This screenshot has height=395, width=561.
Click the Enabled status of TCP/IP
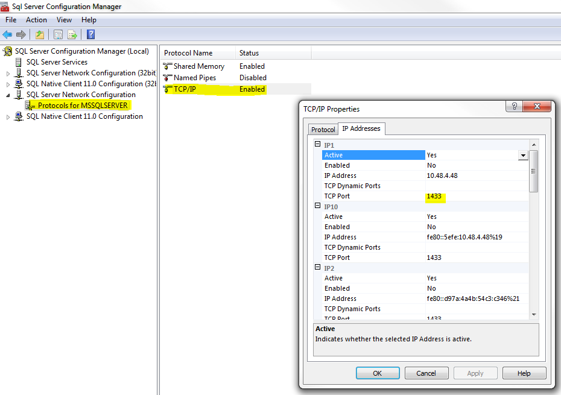click(252, 89)
